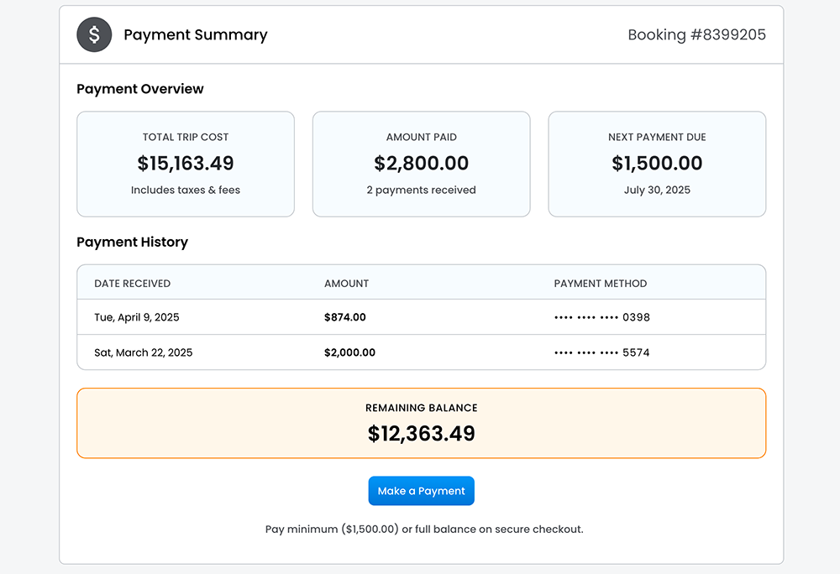Click the Payment Summary title
The height and width of the screenshot is (574, 840).
click(x=195, y=35)
